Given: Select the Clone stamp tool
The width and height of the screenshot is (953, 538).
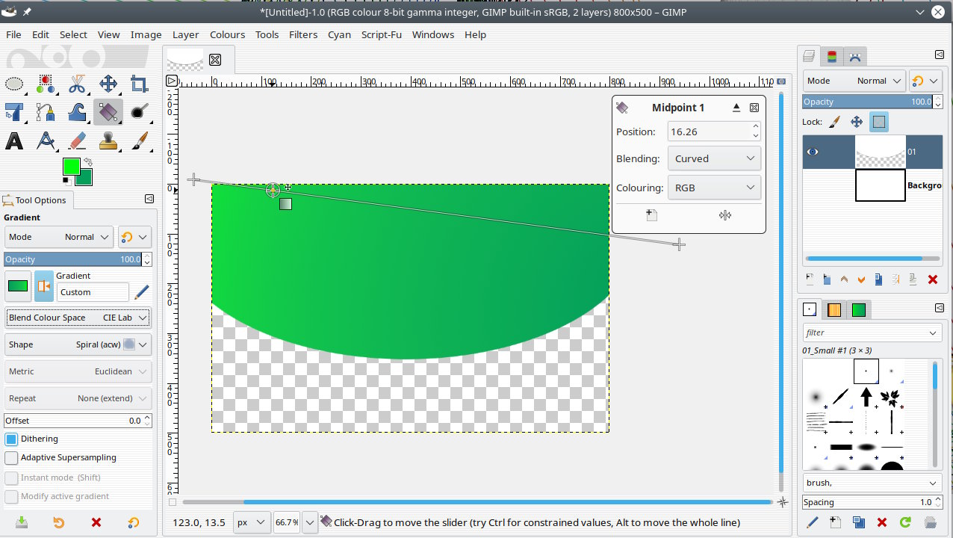Looking at the screenshot, I should [x=108, y=140].
